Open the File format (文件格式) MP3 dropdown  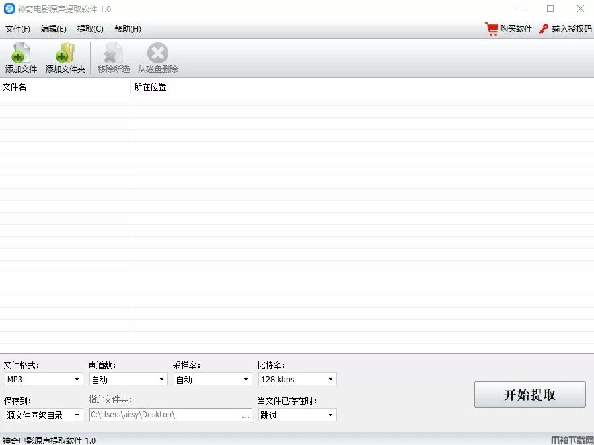[x=43, y=379]
